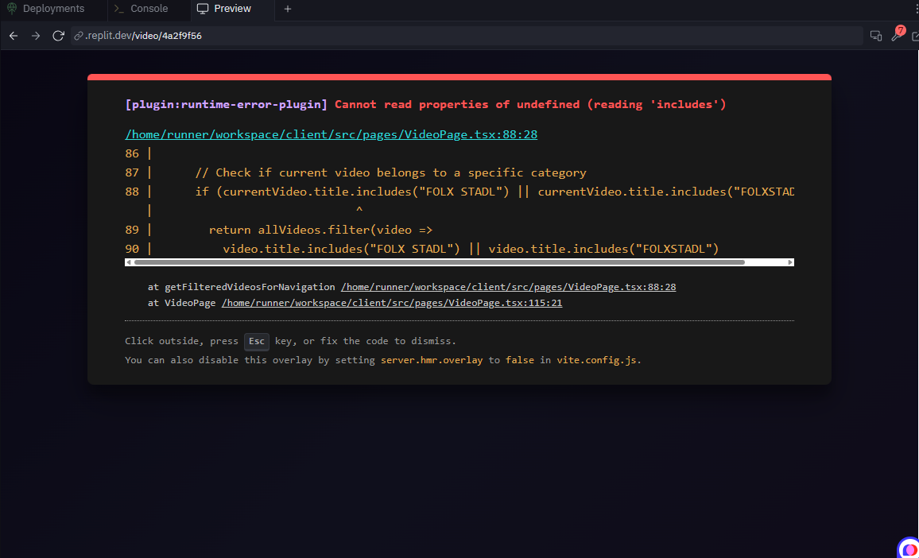
Task: Click 'server.hmr.overlay' setting text
Action: coord(432,360)
